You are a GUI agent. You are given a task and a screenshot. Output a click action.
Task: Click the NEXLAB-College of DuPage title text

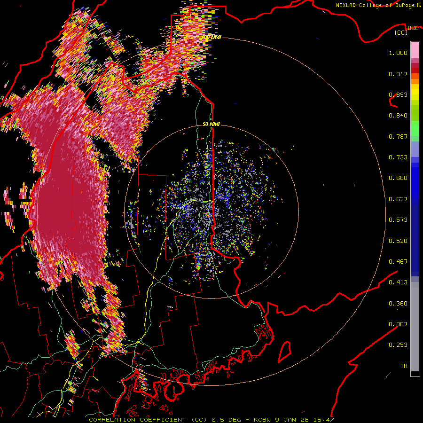378,5
